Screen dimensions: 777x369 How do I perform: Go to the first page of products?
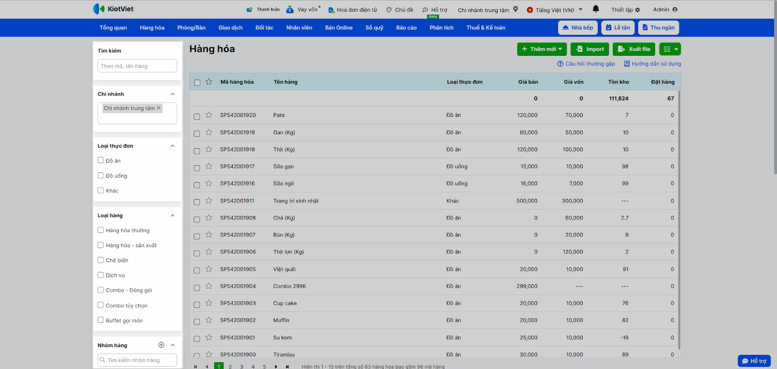coord(196,367)
